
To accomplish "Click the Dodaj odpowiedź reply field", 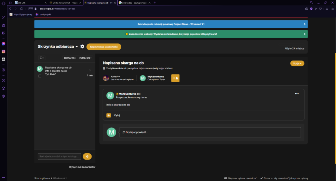I will pyautogui.click(x=210, y=132).
